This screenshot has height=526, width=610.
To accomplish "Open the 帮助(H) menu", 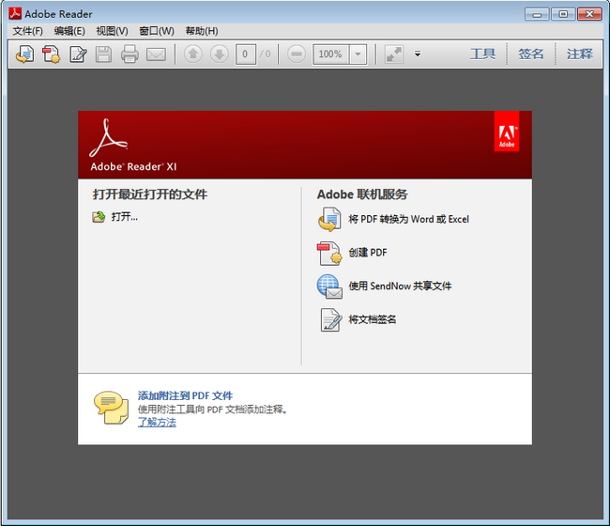I will click(x=202, y=31).
